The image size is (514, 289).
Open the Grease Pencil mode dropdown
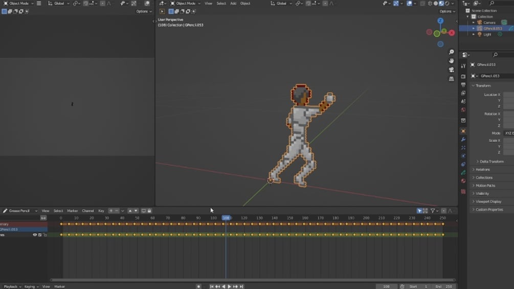pyautogui.click(x=19, y=211)
